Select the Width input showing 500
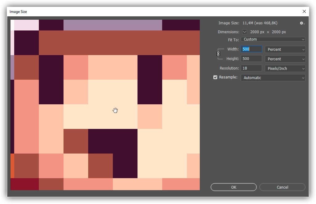 click(251, 49)
